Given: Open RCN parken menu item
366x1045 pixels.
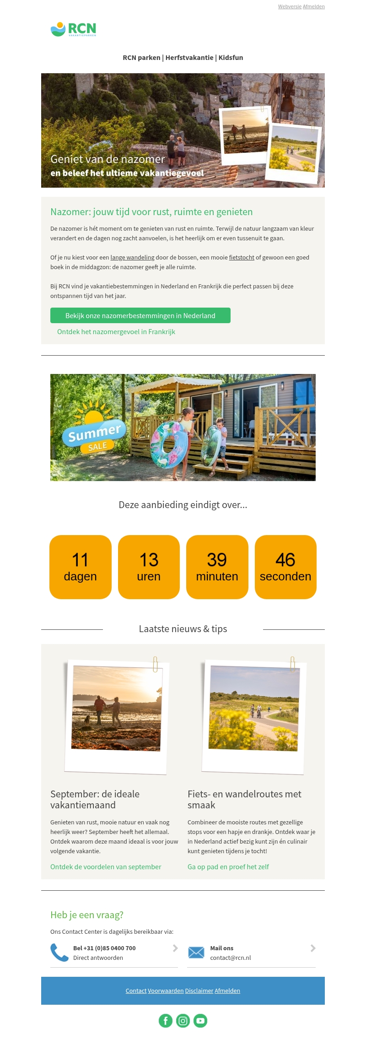Looking at the screenshot, I should click(x=141, y=58).
